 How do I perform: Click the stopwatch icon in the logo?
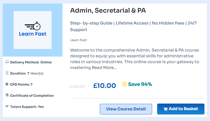coord(37,26)
